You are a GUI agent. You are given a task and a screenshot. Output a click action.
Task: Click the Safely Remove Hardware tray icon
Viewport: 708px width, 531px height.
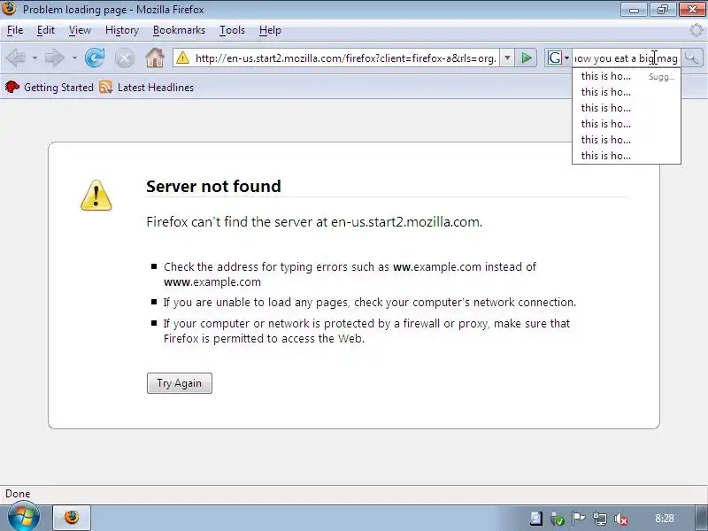558,519
